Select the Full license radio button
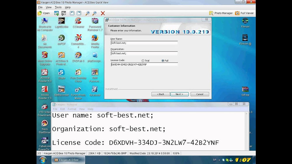 point(163,61)
